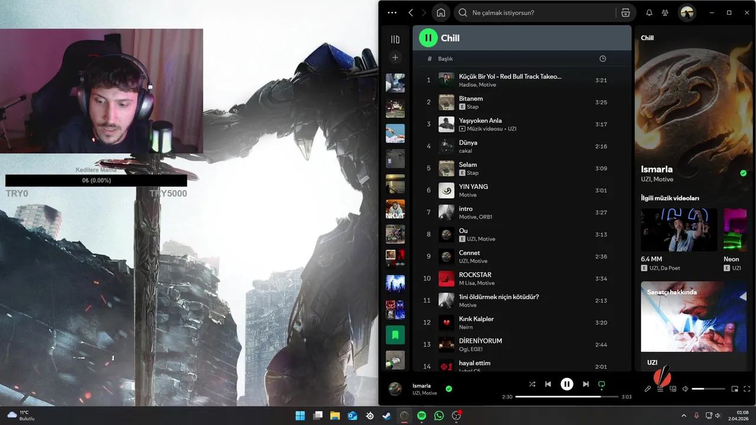Click album art thumbnail of 'ROCKSTAR'
This screenshot has width=756, height=425.
[x=447, y=279]
